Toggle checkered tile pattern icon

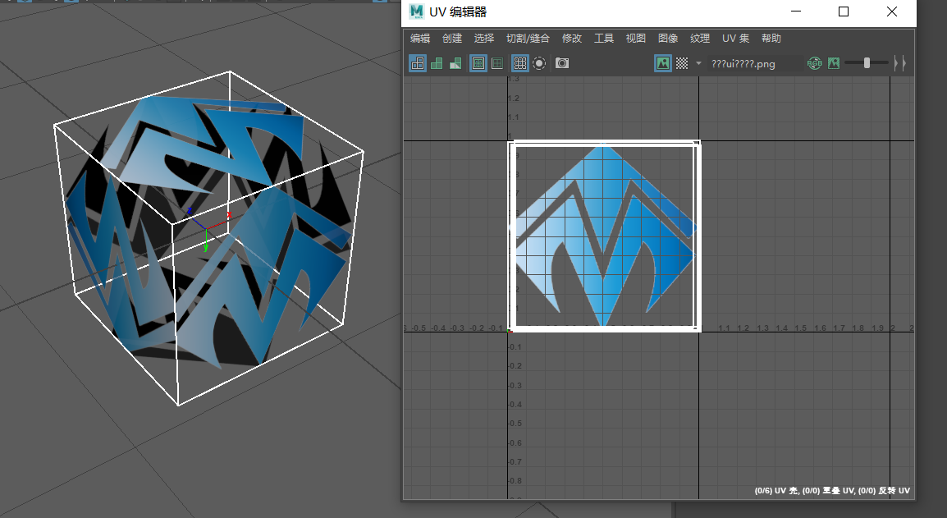[682, 63]
